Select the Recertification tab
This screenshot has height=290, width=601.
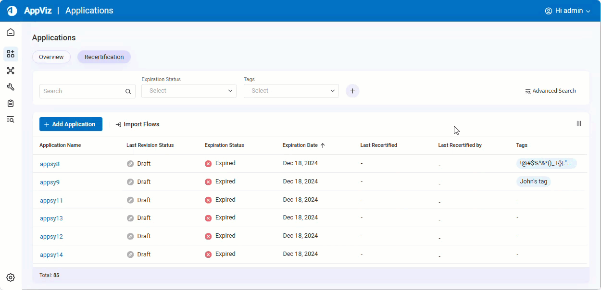(104, 57)
